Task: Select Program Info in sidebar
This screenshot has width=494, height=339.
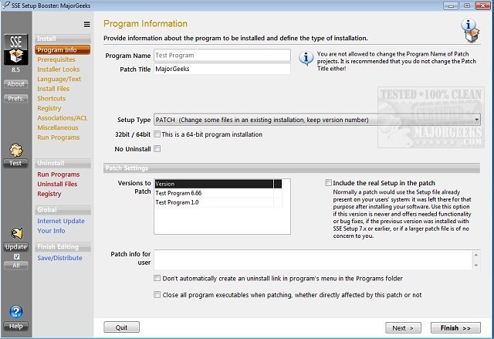Action: pos(63,49)
